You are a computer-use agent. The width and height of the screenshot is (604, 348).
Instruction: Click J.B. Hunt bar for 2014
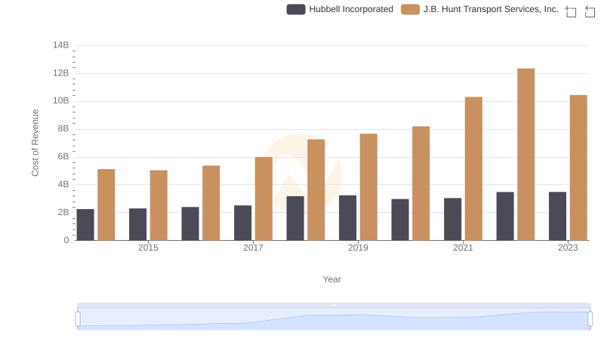click(106, 205)
